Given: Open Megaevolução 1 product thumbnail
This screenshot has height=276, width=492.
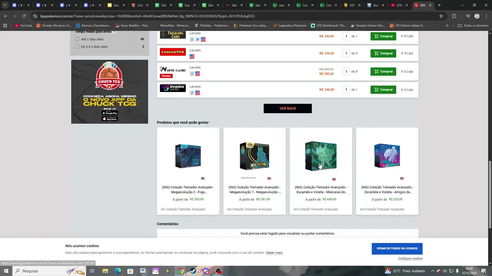Looking at the screenshot, I should 254,156.
